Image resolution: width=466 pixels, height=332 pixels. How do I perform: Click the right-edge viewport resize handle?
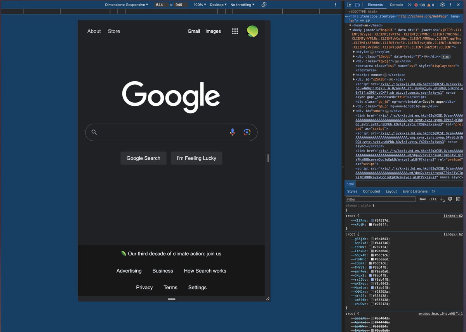click(268, 158)
